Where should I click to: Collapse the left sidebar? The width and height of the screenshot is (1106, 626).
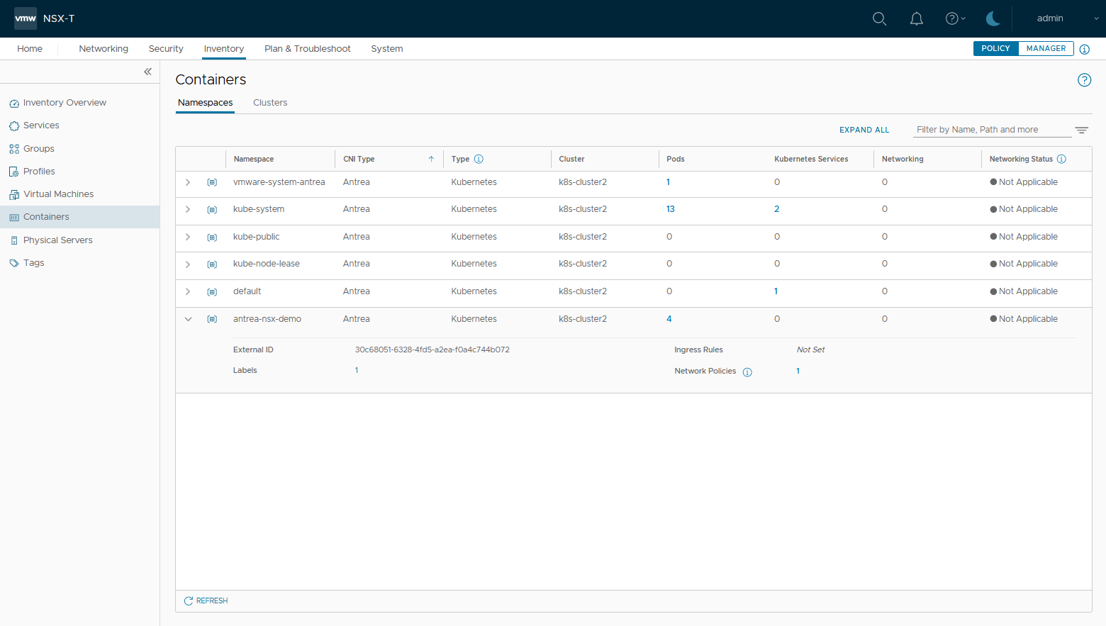pyautogui.click(x=147, y=72)
